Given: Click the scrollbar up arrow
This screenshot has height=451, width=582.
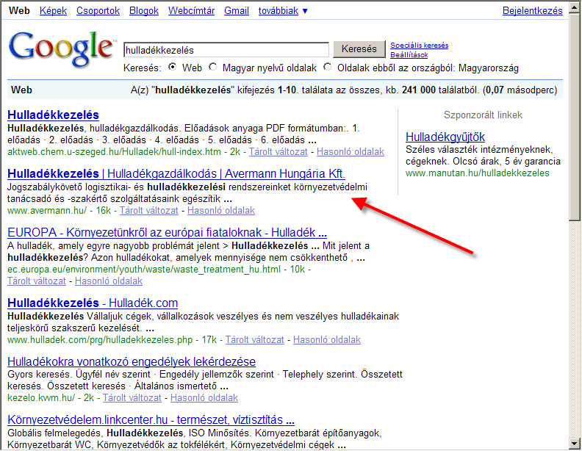Looking at the screenshot, I should (575, 7).
